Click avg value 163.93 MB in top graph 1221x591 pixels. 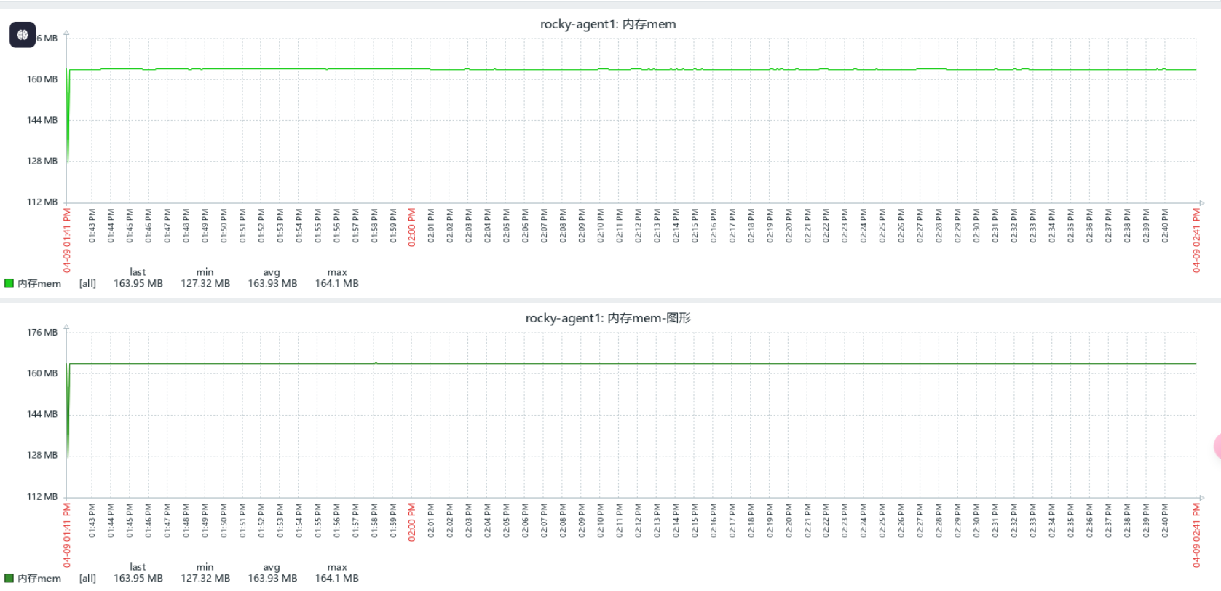coord(272,283)
